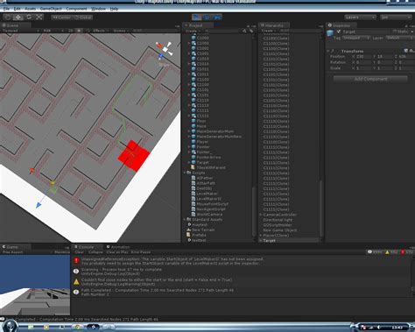415x332 pixels.
Task: Select the Hand tool in the toolbar
Action: 8,18
